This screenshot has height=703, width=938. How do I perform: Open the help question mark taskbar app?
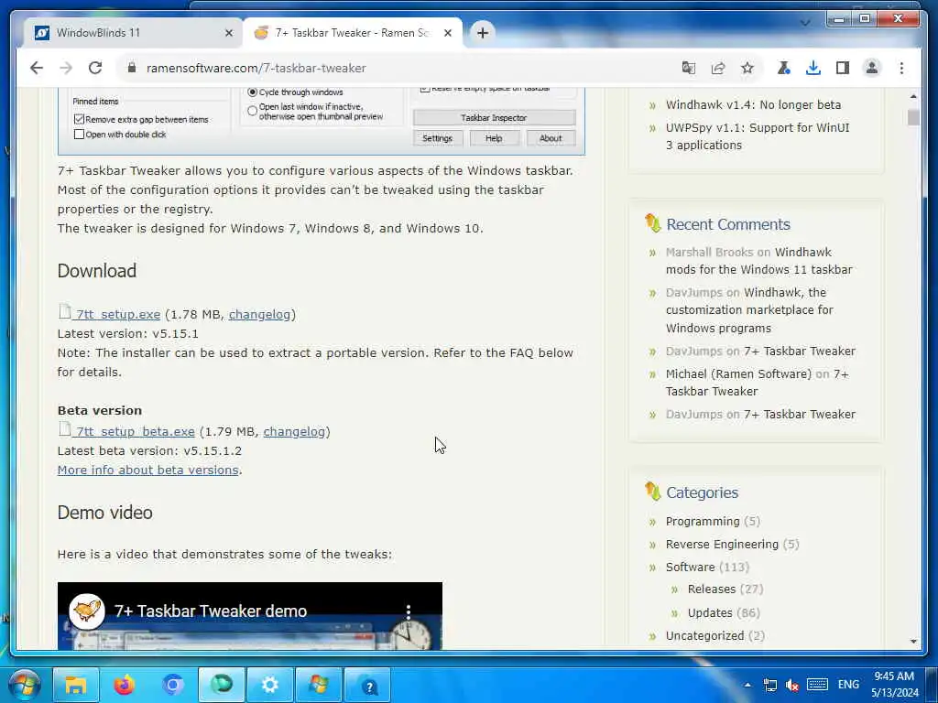coord(367,685)
